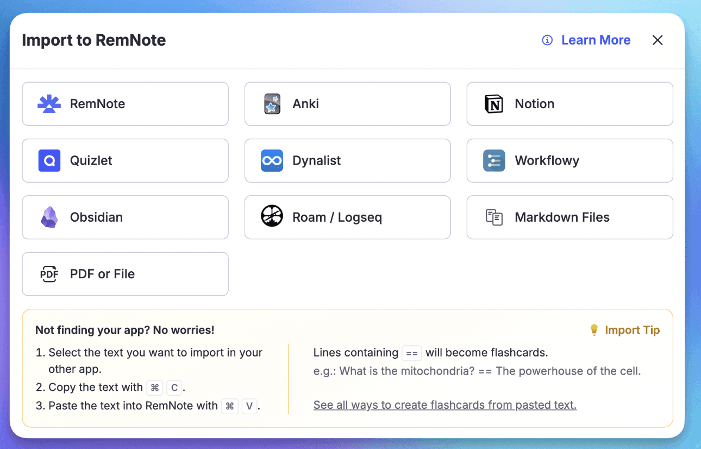Click the 'C' key badge in step 2
The image size is (701, 449).
pos(174,388)
